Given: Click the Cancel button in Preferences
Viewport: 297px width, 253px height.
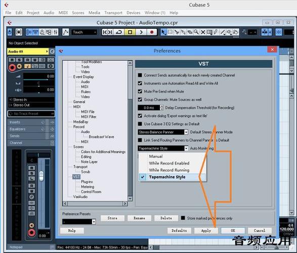Looking at the screenshot, I should pyautogui.click(x=260, y=230).
